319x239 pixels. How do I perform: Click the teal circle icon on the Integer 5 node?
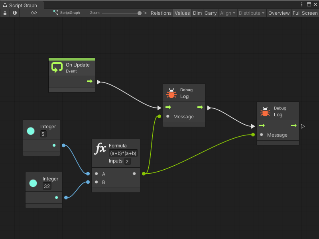(x=31, y=130)
